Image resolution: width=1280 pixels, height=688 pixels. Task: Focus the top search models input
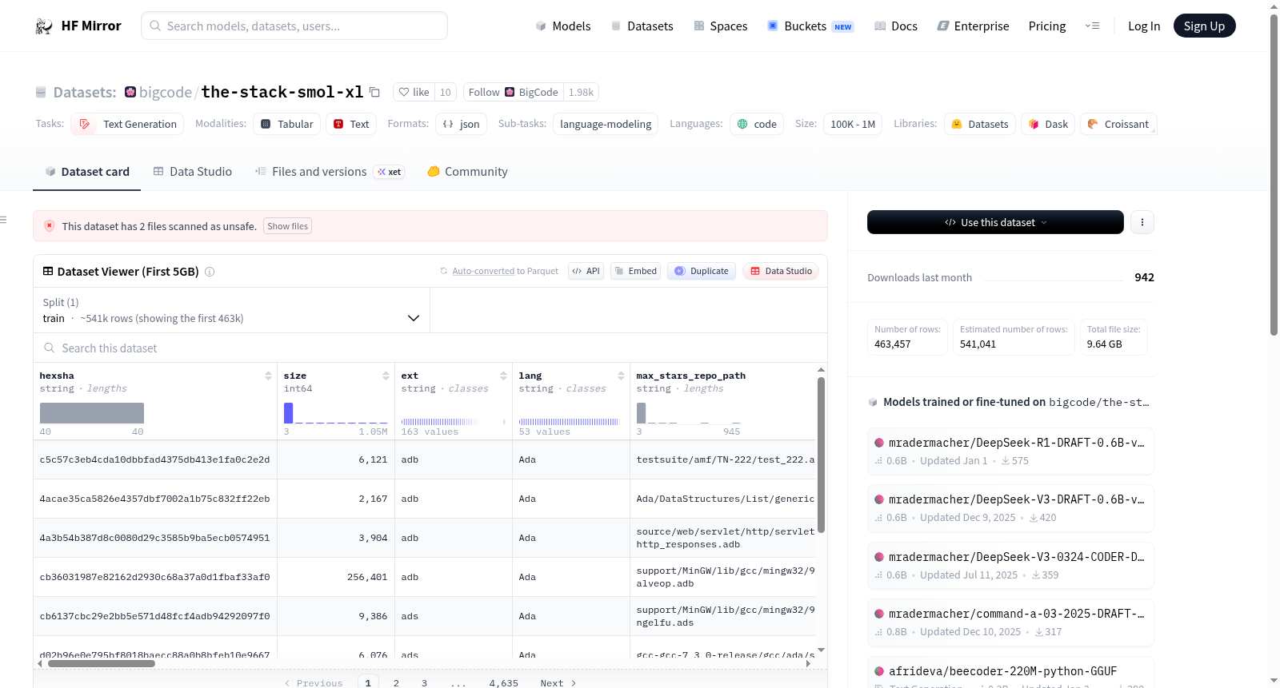(x=294, y=26)
